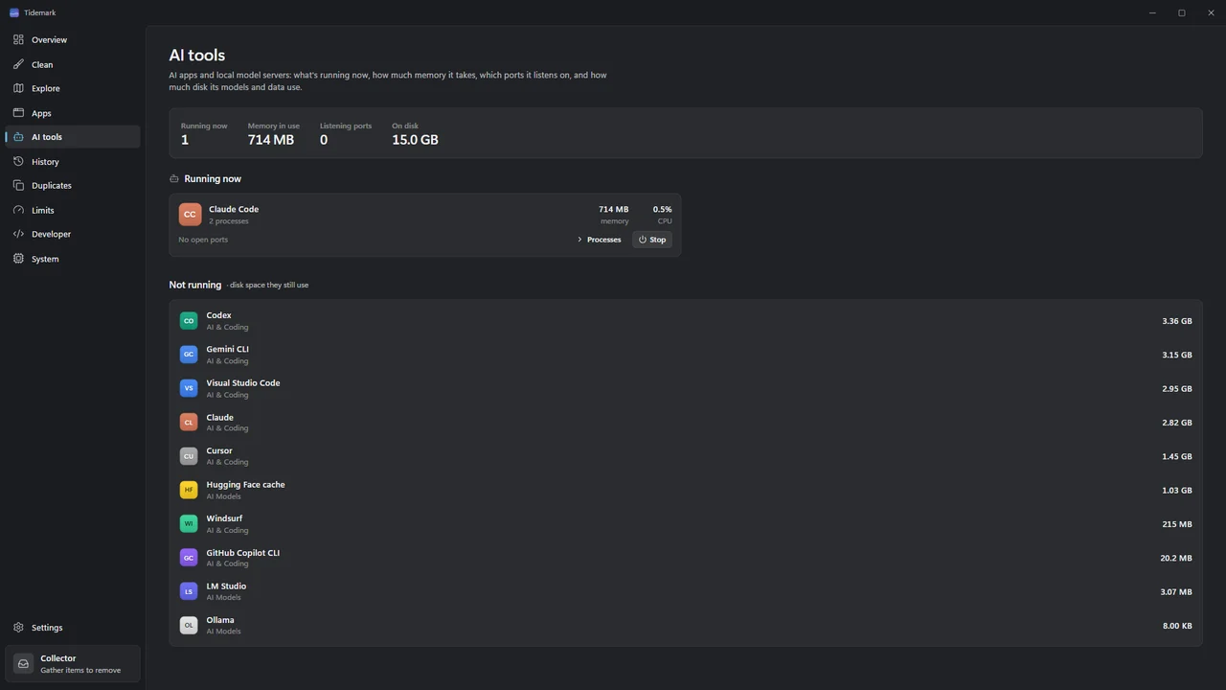Click the Cursor CU badge
Viewport: 1226px width, 690px height.
pyautogui.click(x=189, y=456)
